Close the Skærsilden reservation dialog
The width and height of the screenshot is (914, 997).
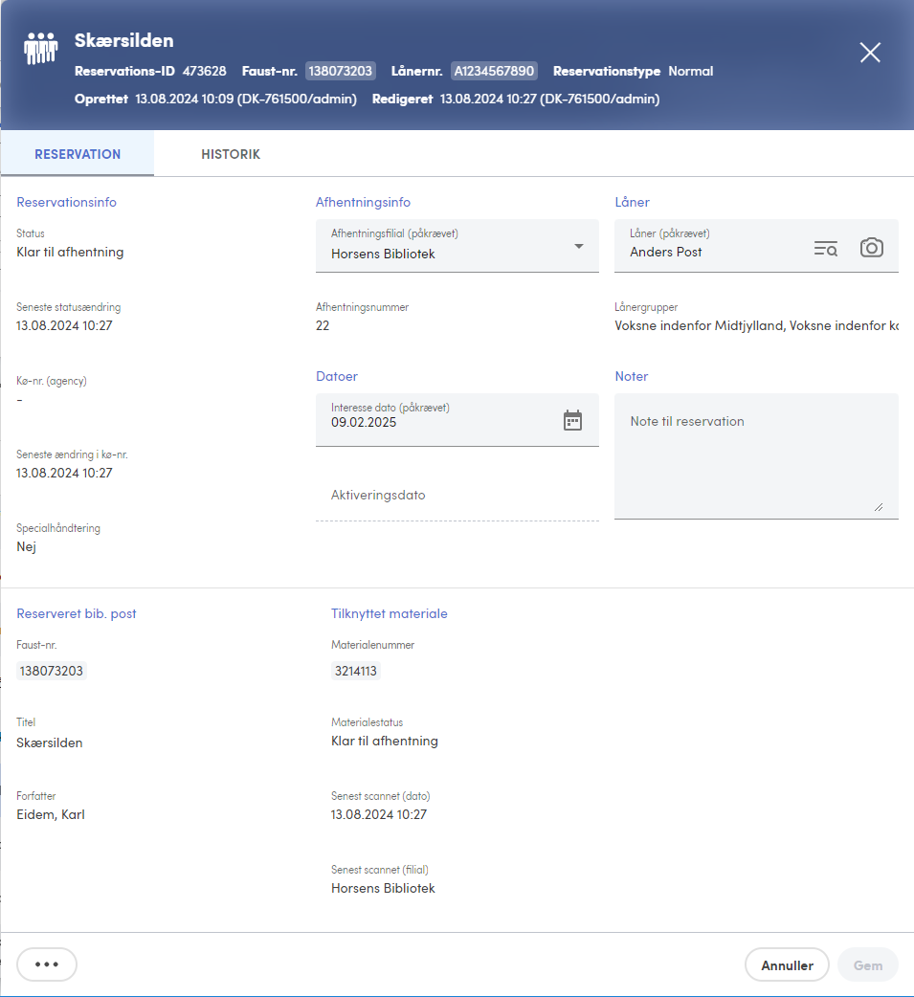[x=870, y=52]
